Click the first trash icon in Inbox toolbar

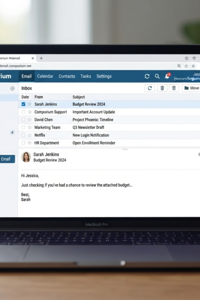point(162,88)
